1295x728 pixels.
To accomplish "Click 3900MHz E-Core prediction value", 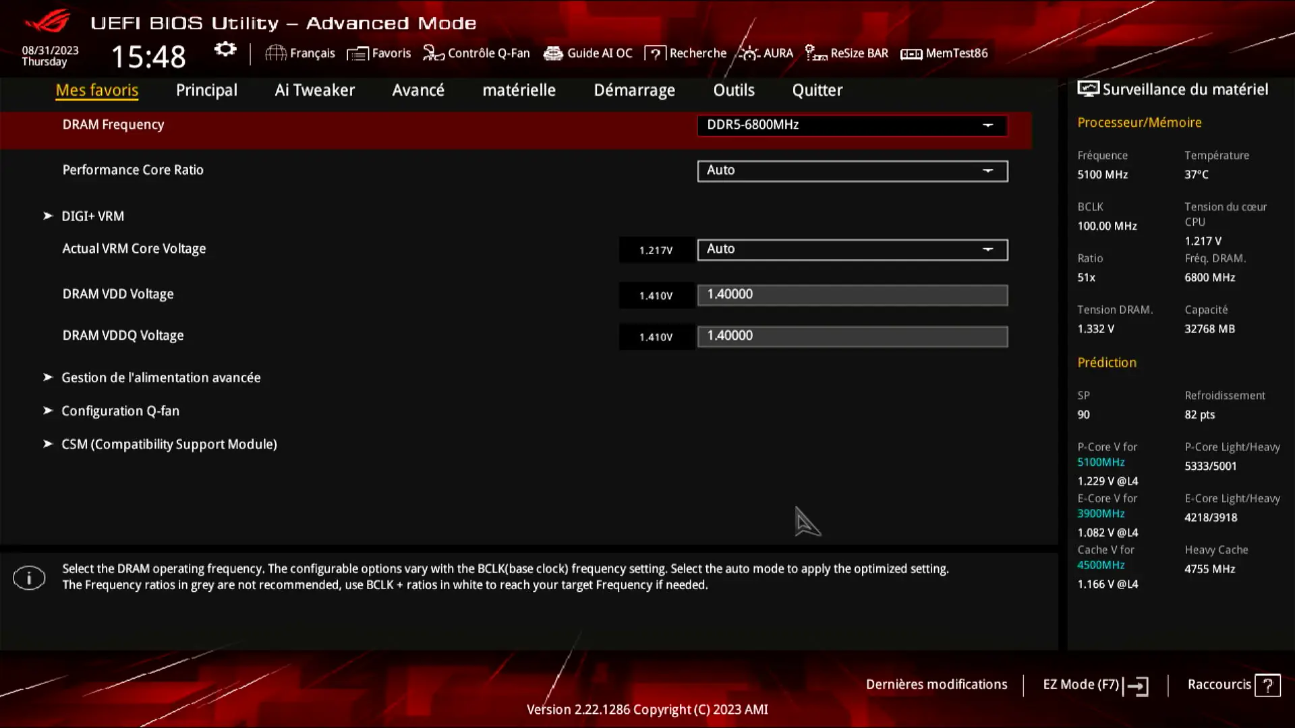I will (1101, 514).
